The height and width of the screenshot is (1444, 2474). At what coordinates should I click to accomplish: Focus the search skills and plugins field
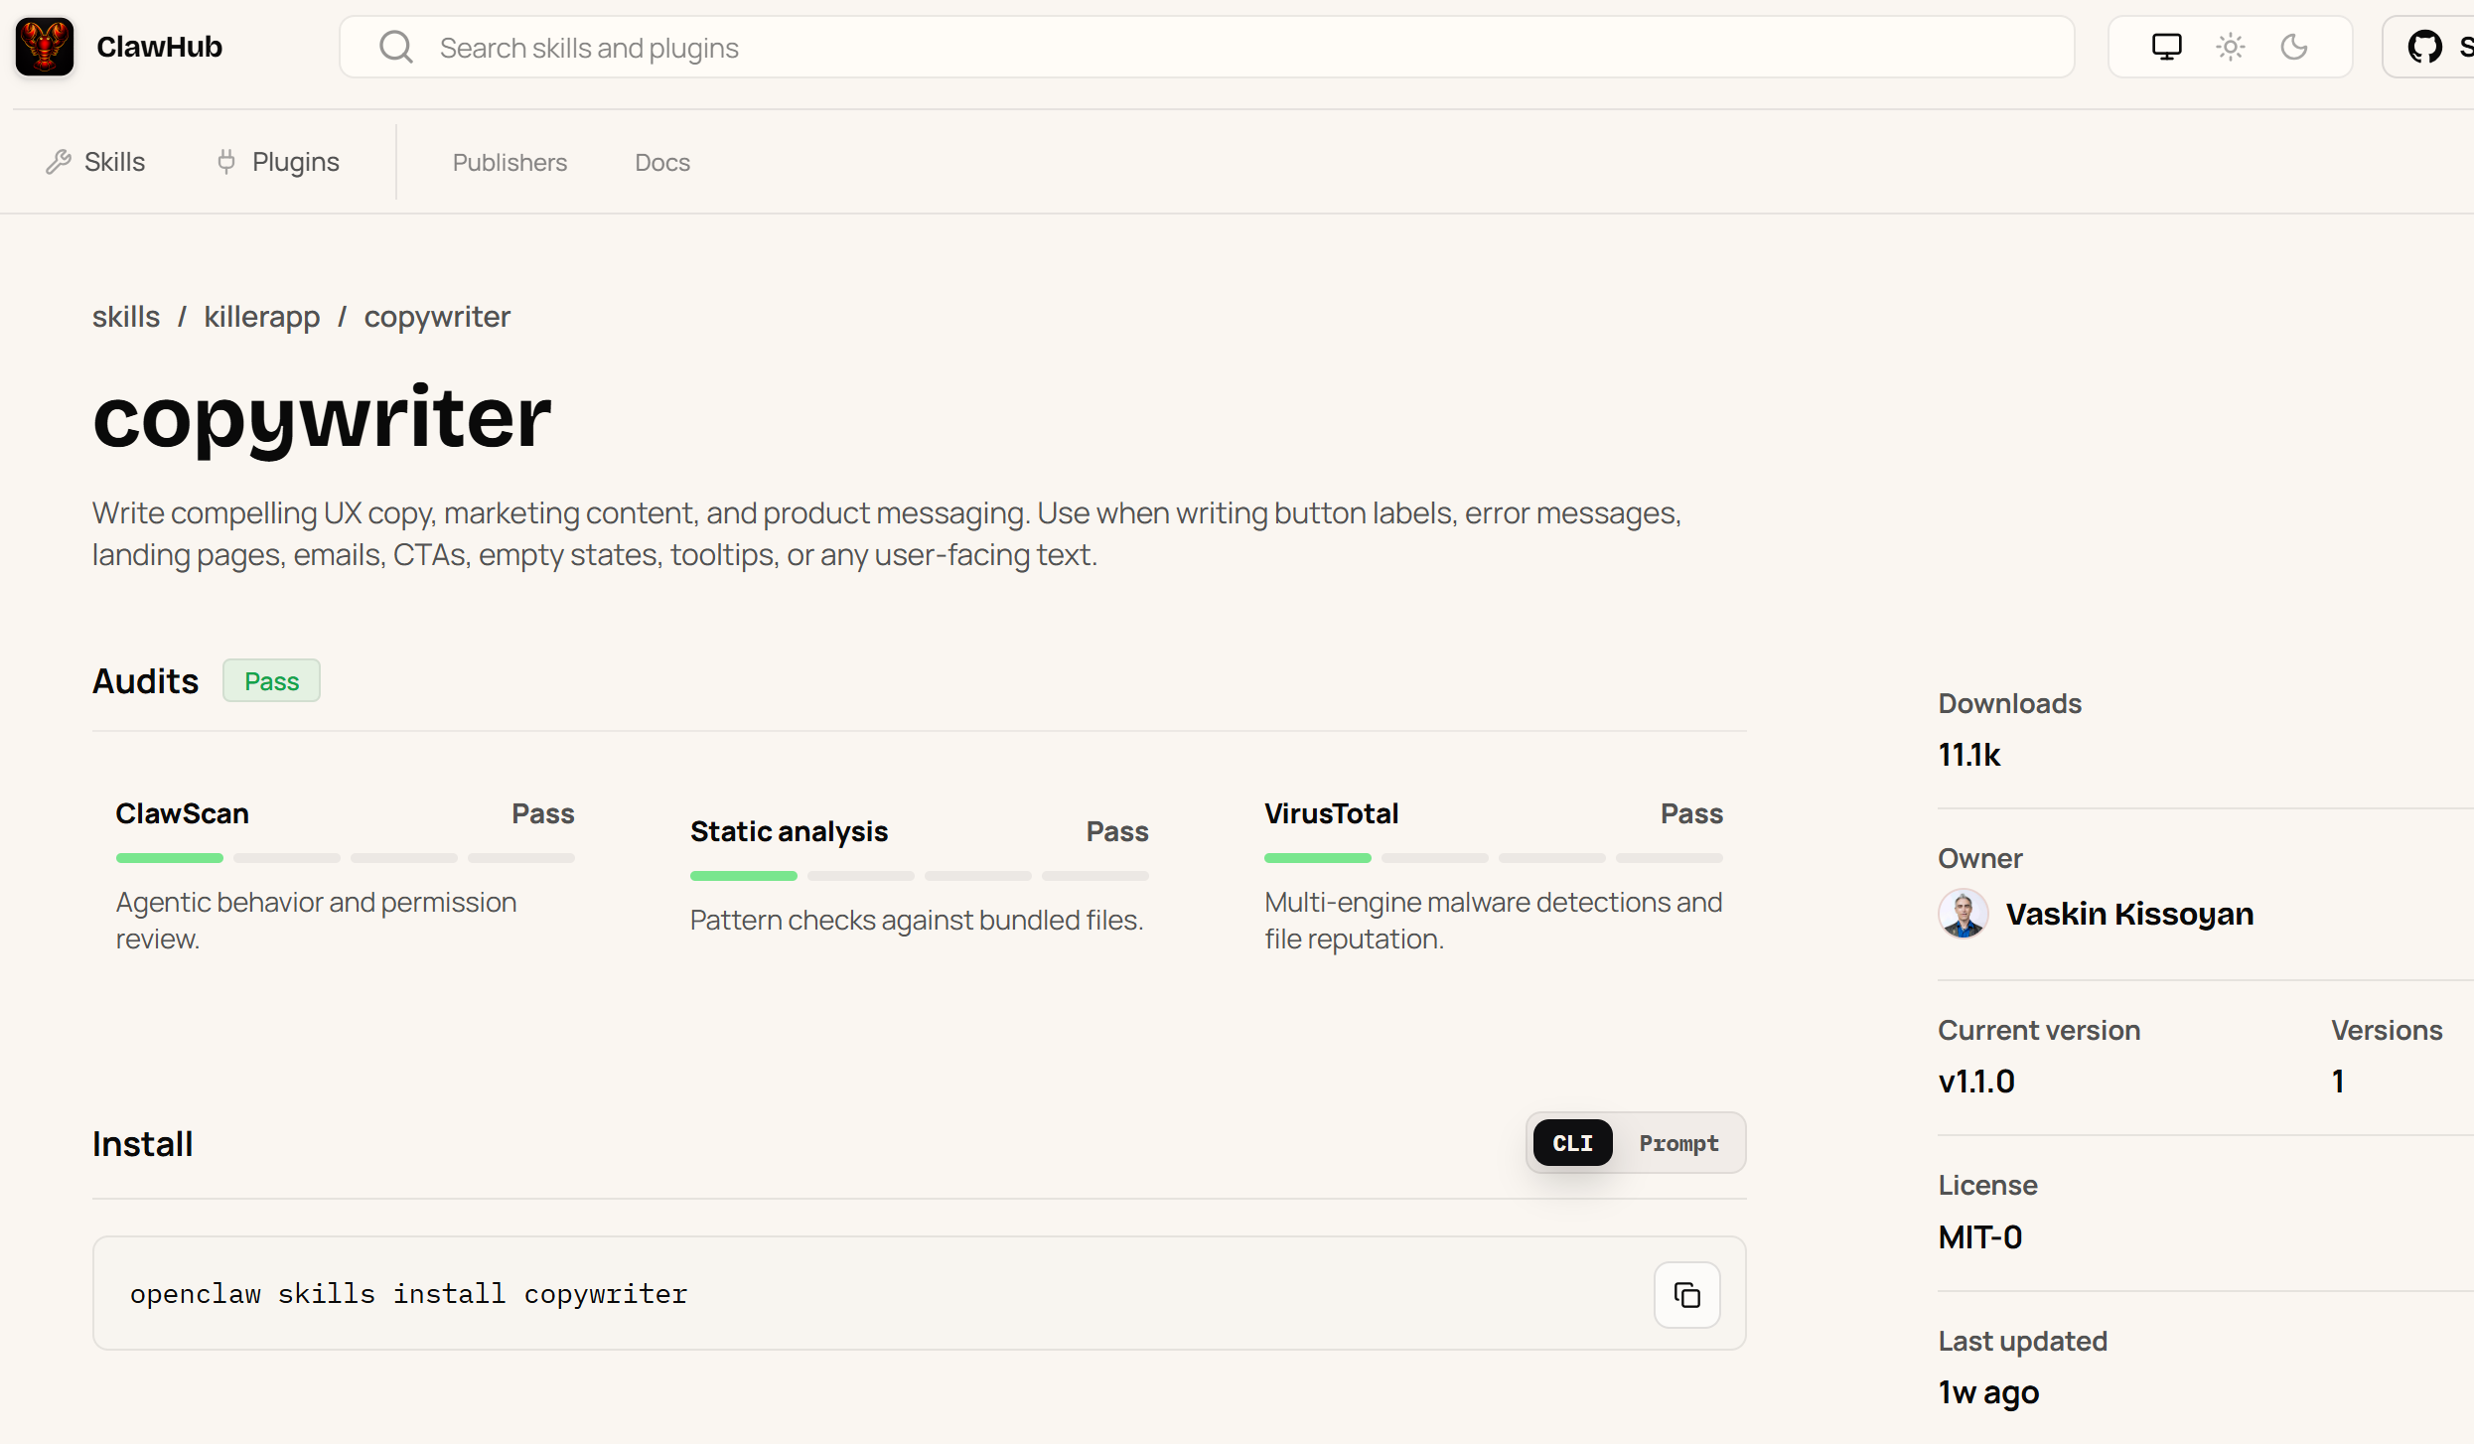click(1207, 47)
